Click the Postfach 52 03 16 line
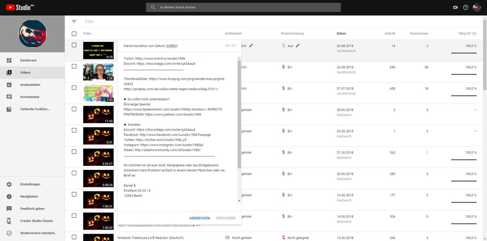This screenshot has width=487, height=241. coord(137,191)
